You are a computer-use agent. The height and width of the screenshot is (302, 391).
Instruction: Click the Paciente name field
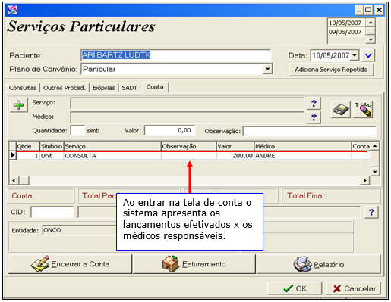pos(175,55)
